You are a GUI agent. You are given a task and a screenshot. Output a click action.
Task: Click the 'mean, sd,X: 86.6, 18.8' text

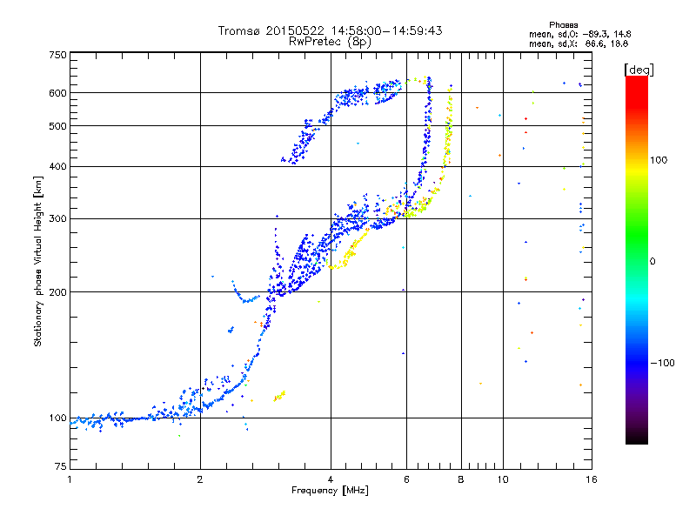(579, 43)
